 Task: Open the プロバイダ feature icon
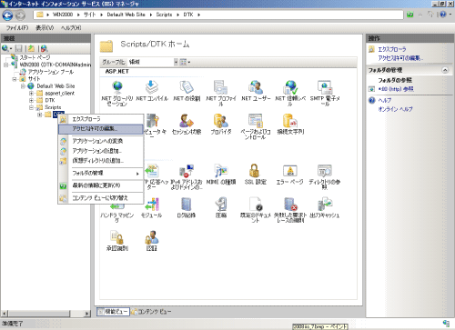[221, 121]
